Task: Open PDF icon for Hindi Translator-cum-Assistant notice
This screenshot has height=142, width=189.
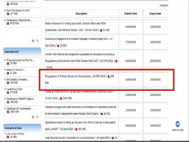Action: pos(102,114)
